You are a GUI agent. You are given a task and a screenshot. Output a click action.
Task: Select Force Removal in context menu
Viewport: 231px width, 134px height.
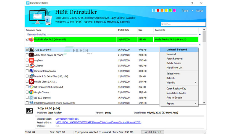click(179, 59)
